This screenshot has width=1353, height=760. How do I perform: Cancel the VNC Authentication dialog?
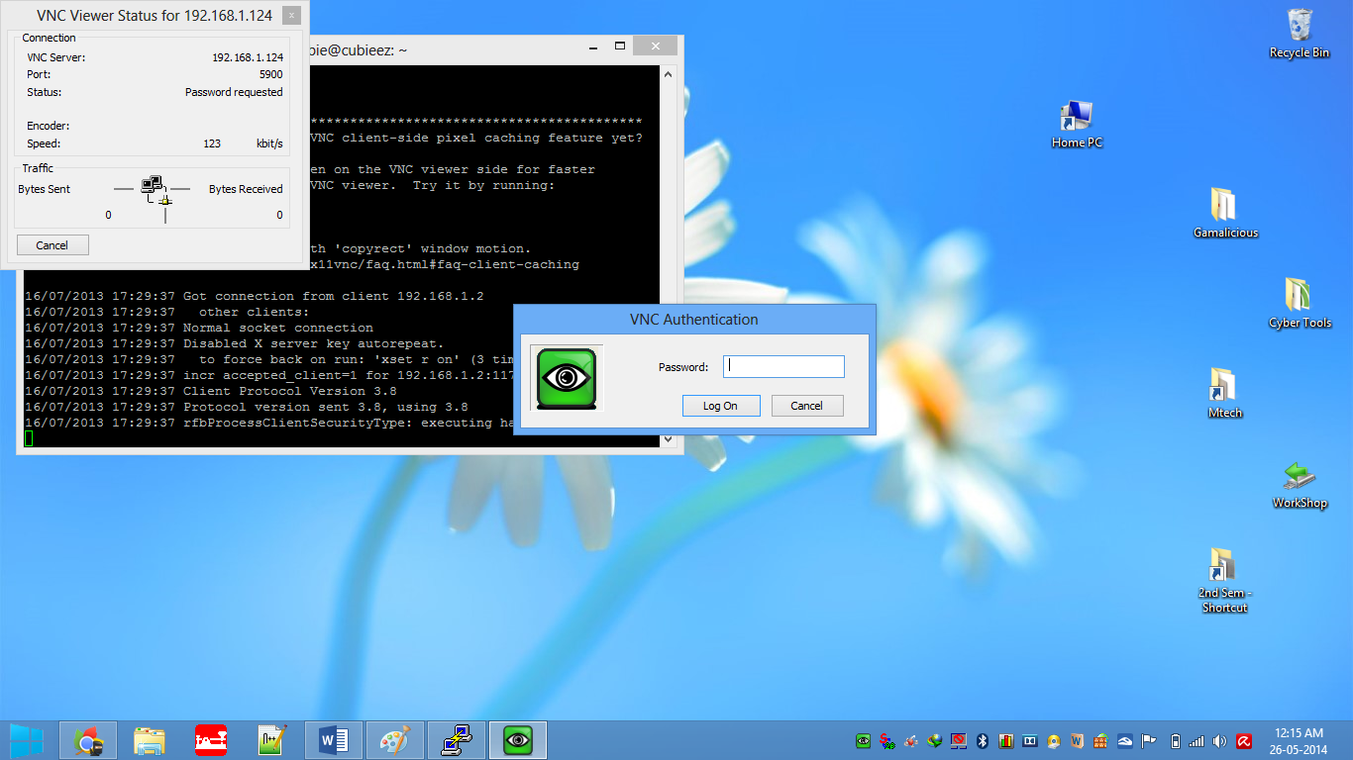click(x=806, y=406)
